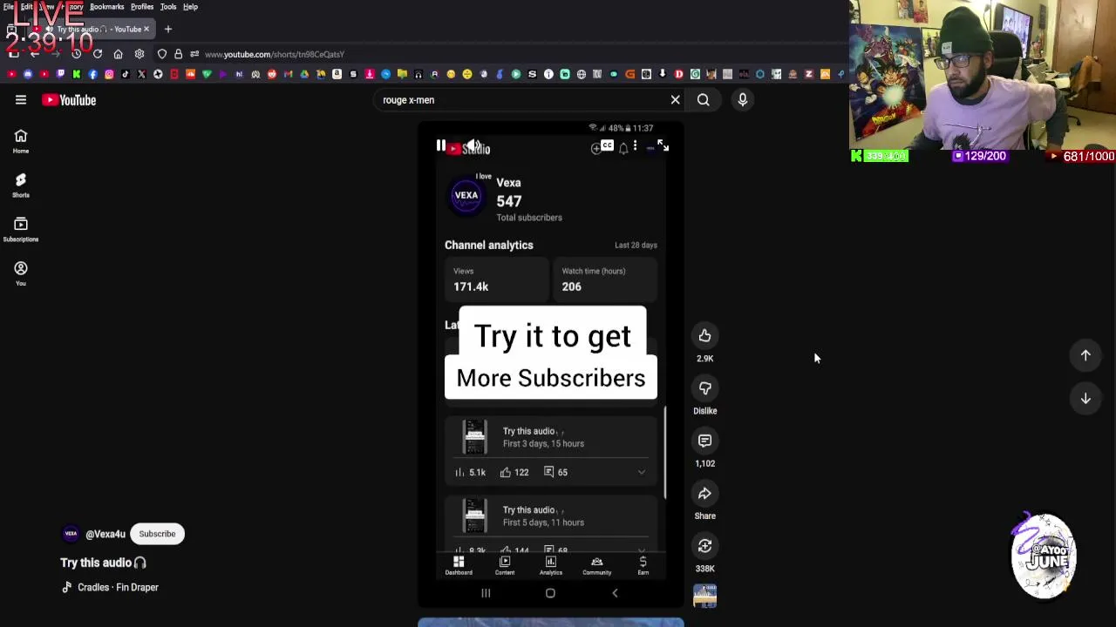Image resolution: width=1116 pixels, height=627 pixels.
Task: Toggle closed captions CC
Action: click(607, 146)
